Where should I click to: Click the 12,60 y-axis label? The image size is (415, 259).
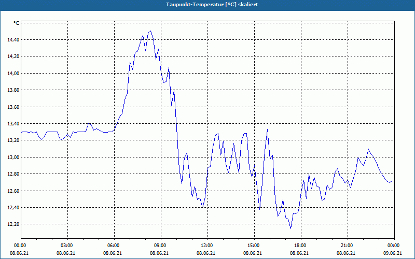click(x=13, y=191)
